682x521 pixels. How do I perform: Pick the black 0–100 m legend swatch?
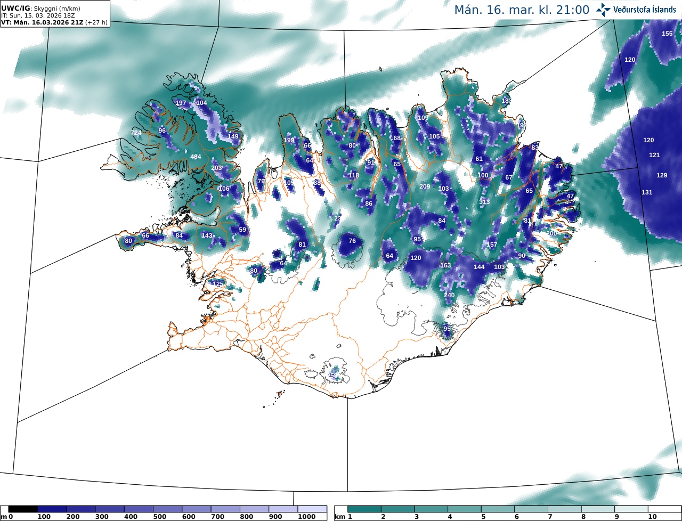point(23,509)
